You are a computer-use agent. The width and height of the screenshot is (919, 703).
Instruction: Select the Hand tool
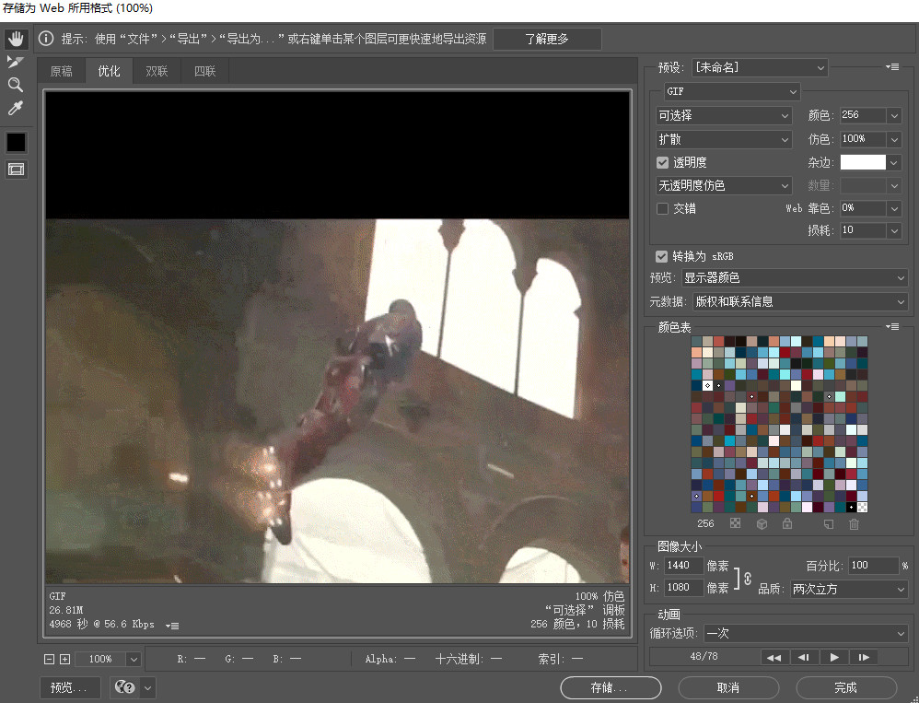(x=16, y=39)
